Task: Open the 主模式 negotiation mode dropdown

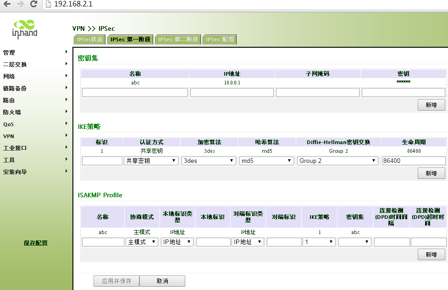Action: [x=142, y=242]
